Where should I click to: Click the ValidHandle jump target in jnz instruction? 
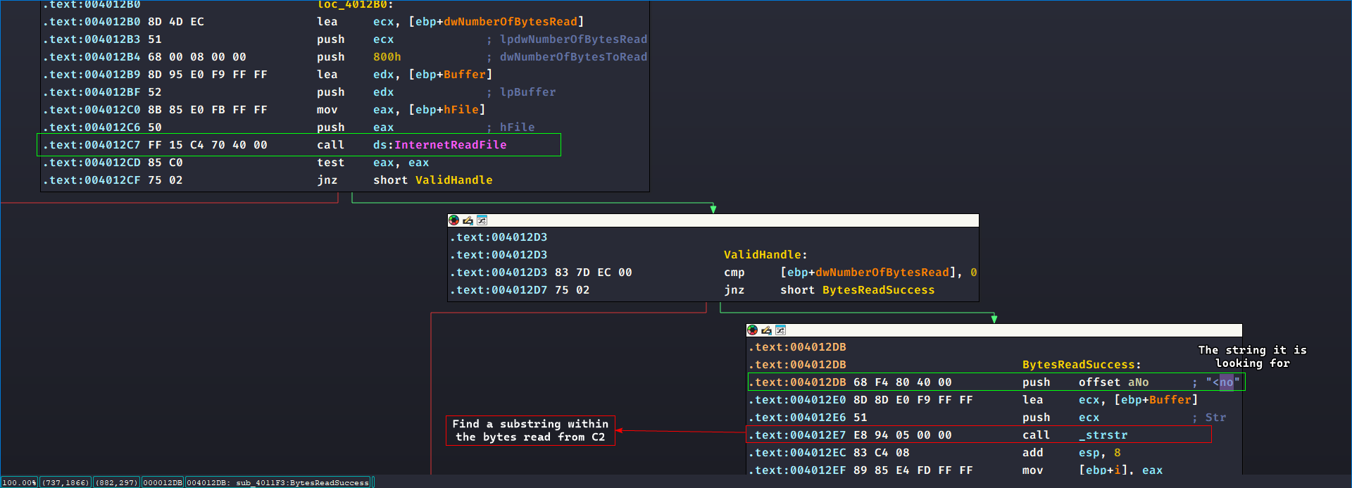click(x=453, y=180)
